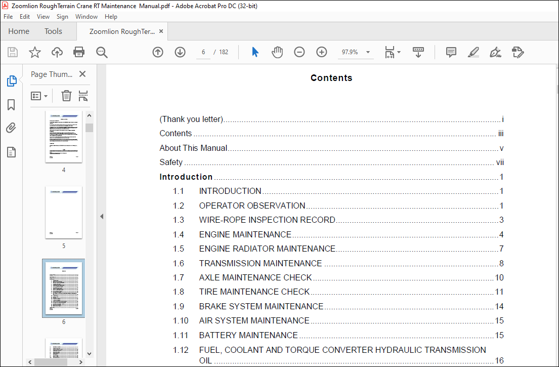
Task: Open the Window menu
Action: click(87, 16)
